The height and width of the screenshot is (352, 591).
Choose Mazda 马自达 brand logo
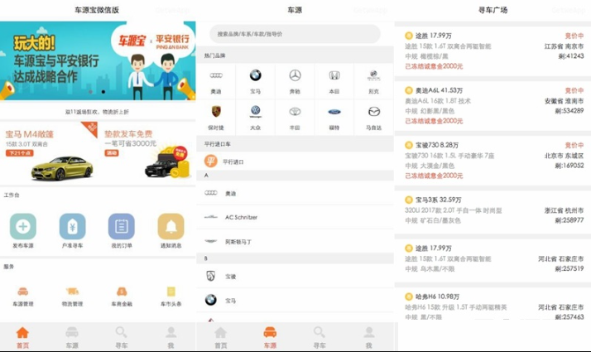pos(373,112)
